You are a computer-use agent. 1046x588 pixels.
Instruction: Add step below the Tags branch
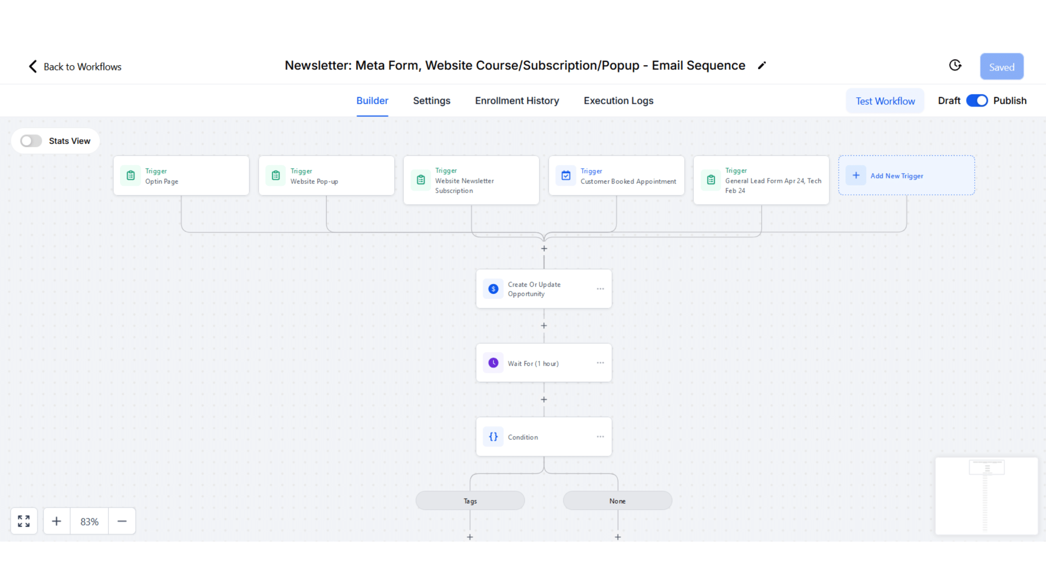470,537
